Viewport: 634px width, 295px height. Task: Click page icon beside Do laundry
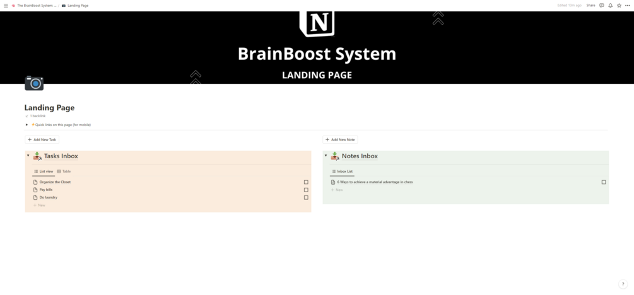point(35,197)
